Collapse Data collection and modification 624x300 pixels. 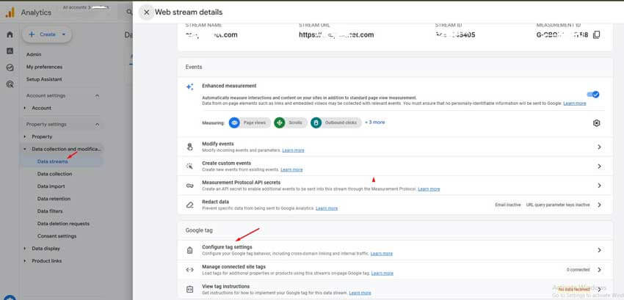25,149
